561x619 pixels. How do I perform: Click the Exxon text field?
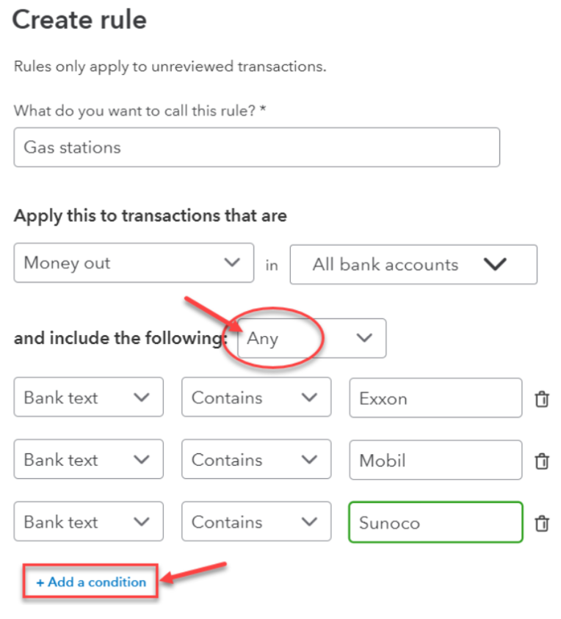(x=435, y=398)
